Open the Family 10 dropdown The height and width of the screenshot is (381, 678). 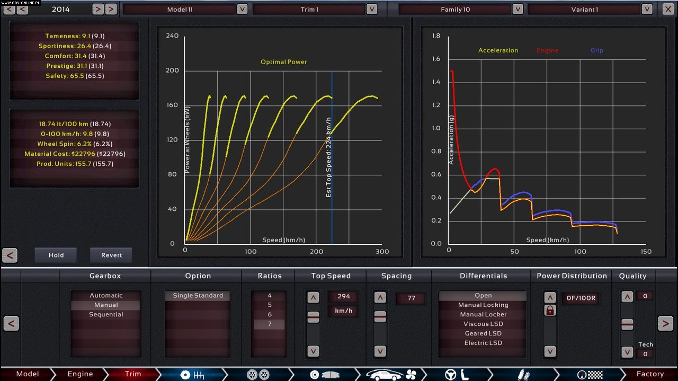click(x=518, y=9)
